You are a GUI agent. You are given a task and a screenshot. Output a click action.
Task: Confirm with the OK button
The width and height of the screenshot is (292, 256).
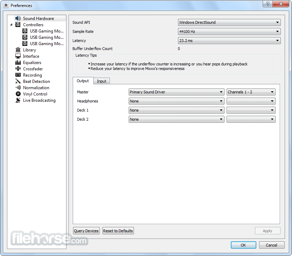(x=243, y=245)
